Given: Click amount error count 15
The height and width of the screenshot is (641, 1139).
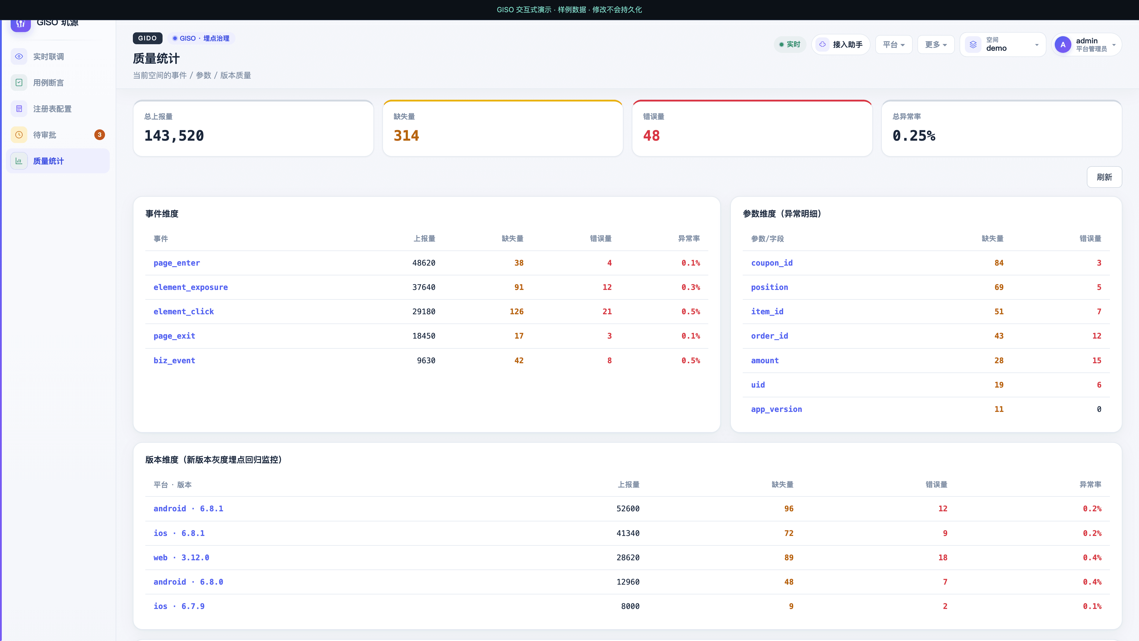Looking at the screenshot, I should (x=1097, y=361).
